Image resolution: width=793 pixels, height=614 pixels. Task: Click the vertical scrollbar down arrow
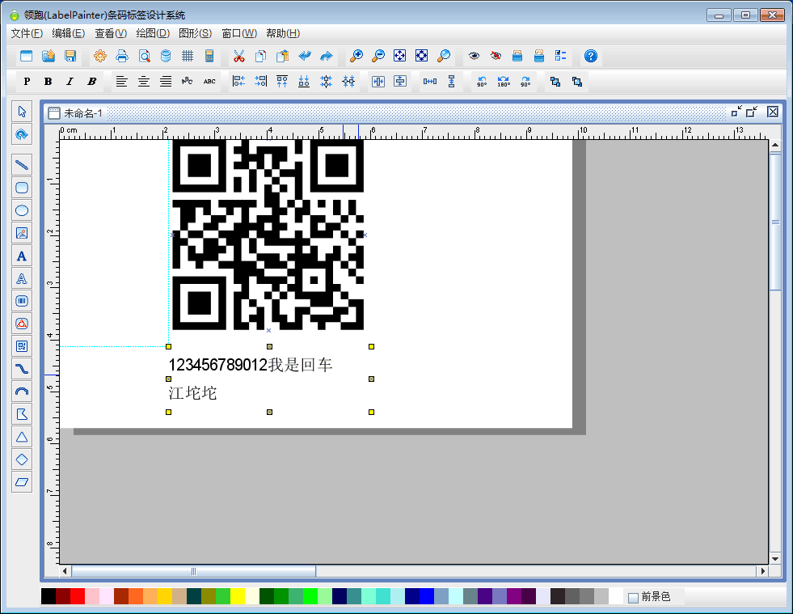(x=774, y=559)
